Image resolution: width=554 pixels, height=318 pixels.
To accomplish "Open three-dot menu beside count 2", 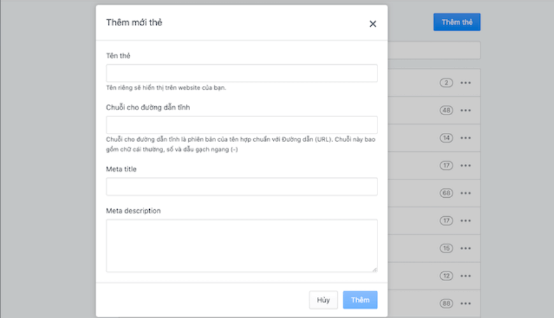I will point(465,83).
